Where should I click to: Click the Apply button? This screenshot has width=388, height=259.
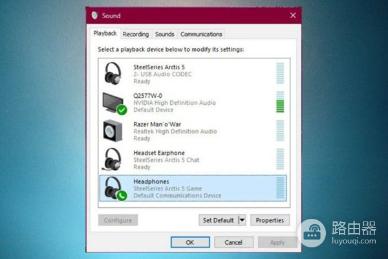tap(277, 242)
